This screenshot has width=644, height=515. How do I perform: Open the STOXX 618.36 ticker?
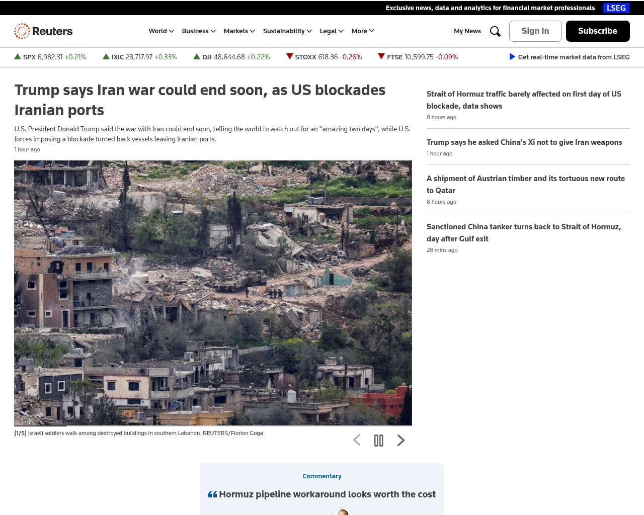324,57
